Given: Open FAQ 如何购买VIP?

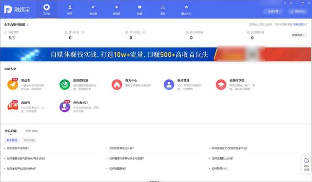Looking at the screenshot, I should 219,168.
